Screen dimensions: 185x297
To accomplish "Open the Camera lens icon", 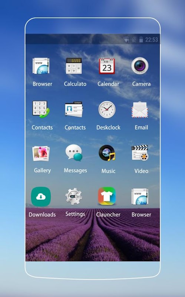I will [x=140, y=66].
